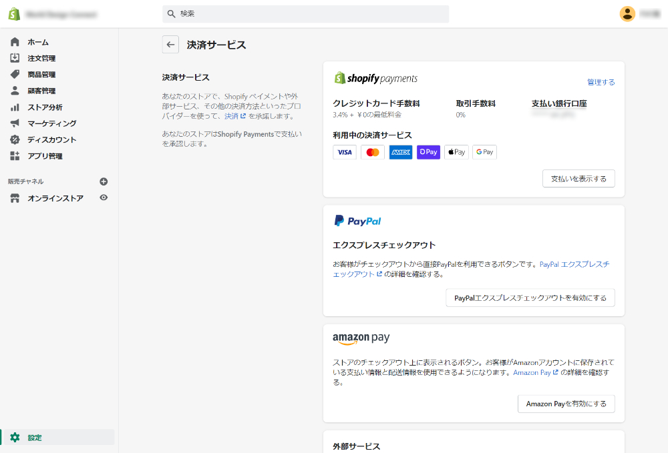668x453 pixels.
Task: Click the search magnifier icon
Action: click(171, 14)
